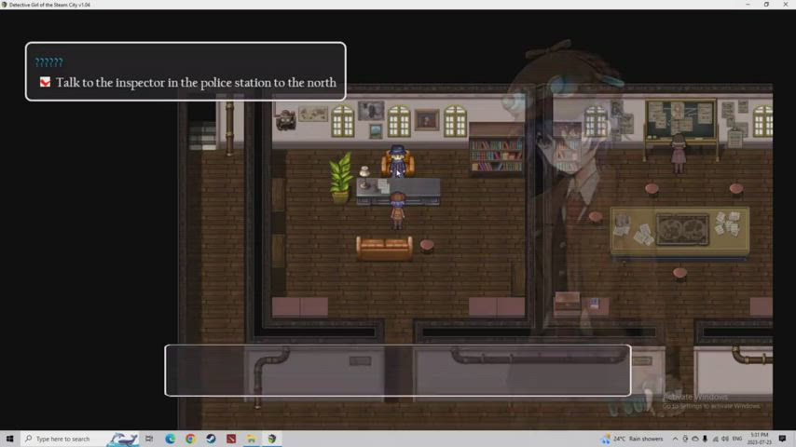The height and width of the screenshot is (447, 796).
Task: Click the red quest marker icon
Action: (x=45, y=82)
